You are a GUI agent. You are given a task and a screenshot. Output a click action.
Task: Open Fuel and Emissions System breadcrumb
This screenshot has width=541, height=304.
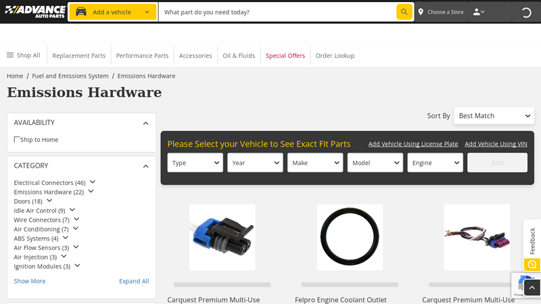click(70, 76)
